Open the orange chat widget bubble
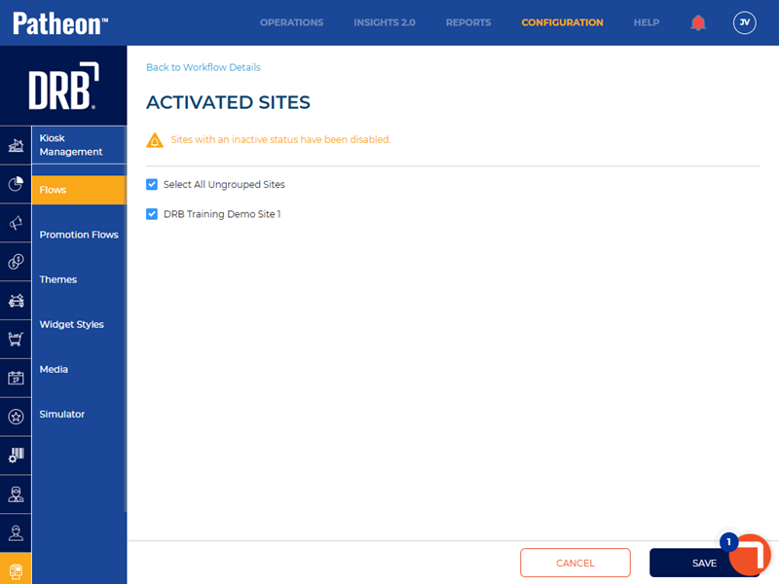This screenshot has height=584, width=779. 750,555
